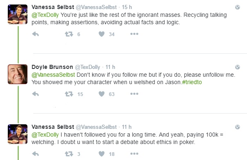Click the globe icon on Doyle's tweet

pyautogui.click(x=238, y=67)
